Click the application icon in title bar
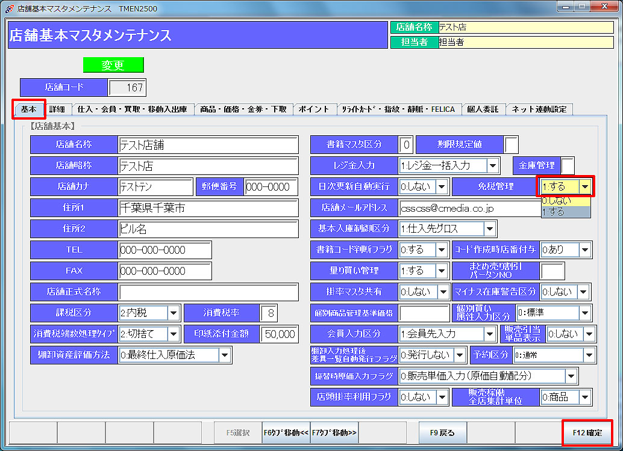Viewport: 623px width, 451px height. click(9, 8)
